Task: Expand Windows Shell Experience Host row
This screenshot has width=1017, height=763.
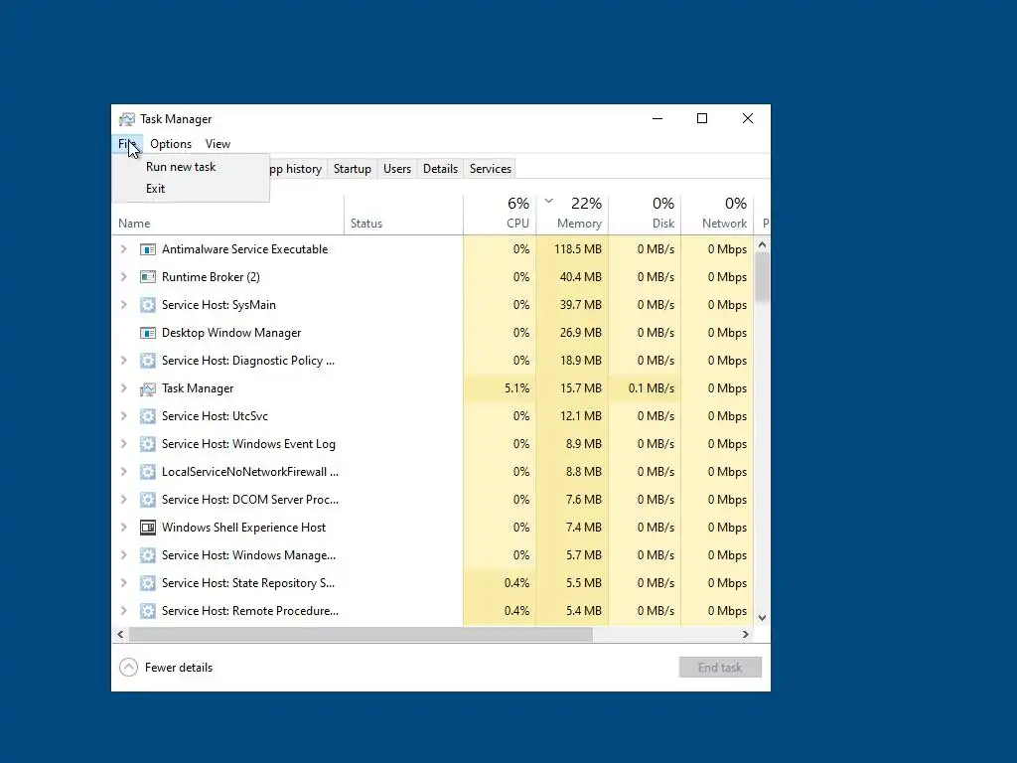Action: point(124,528)
